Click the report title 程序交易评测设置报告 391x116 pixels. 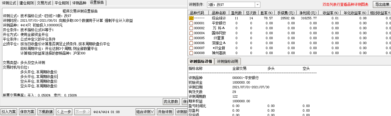coord(80,11)
